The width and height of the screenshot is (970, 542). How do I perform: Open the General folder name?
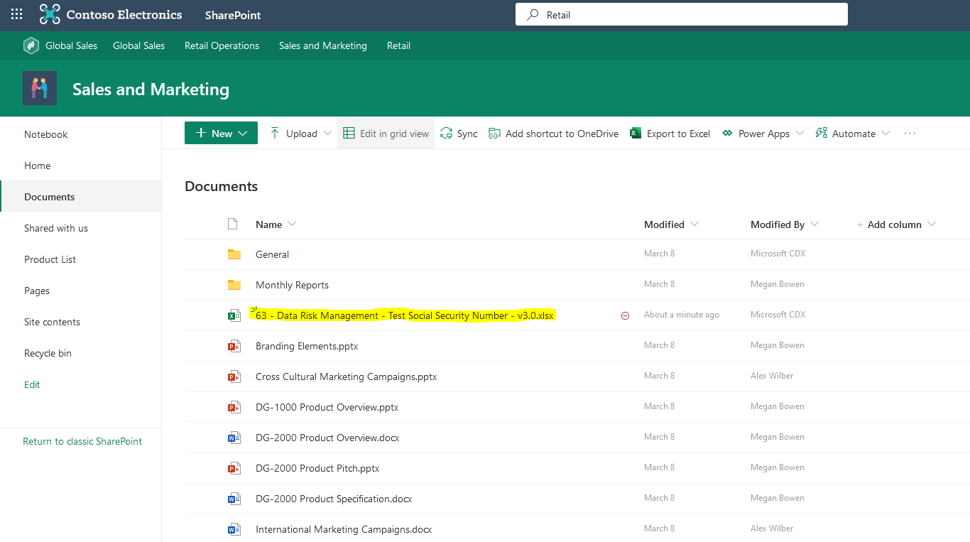(272, 254)
